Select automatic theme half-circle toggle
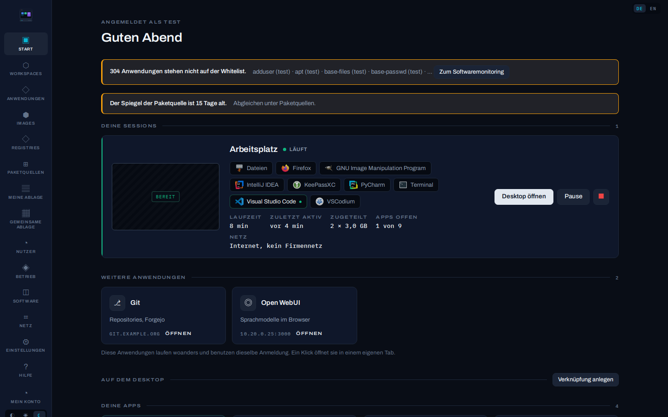 (x=12, y=415)
